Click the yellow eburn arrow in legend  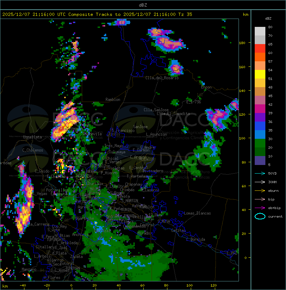[x=260, y=191]
